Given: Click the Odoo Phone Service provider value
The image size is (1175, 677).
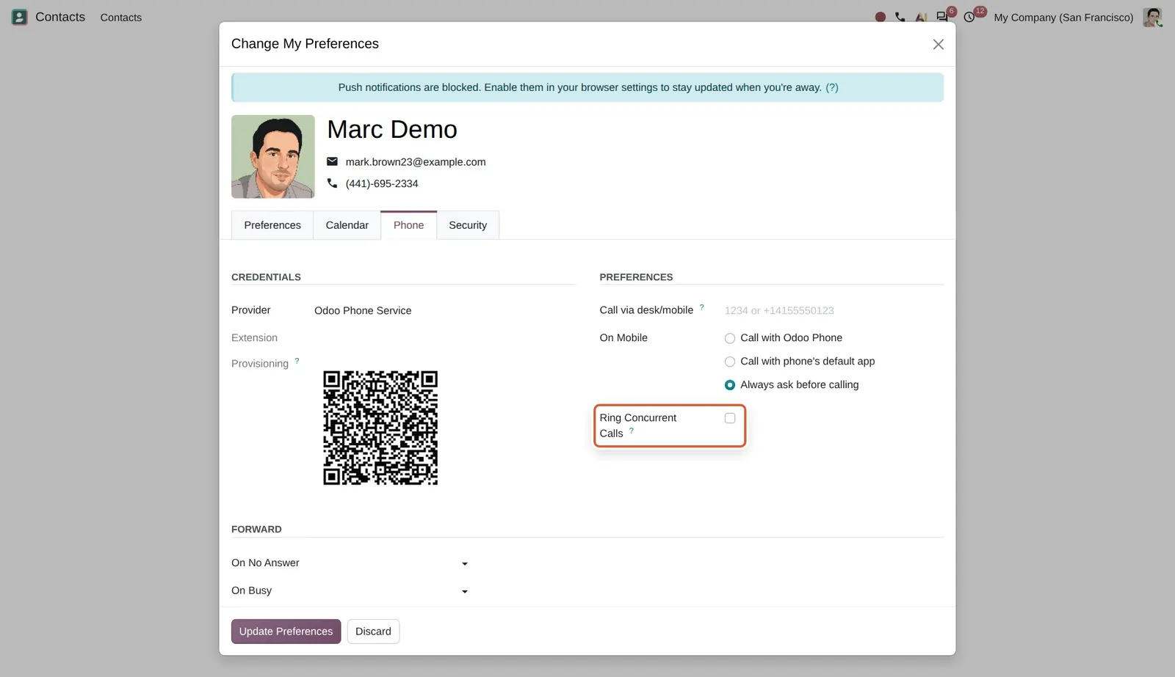Looking at the screenshot, I should point(363,311).
